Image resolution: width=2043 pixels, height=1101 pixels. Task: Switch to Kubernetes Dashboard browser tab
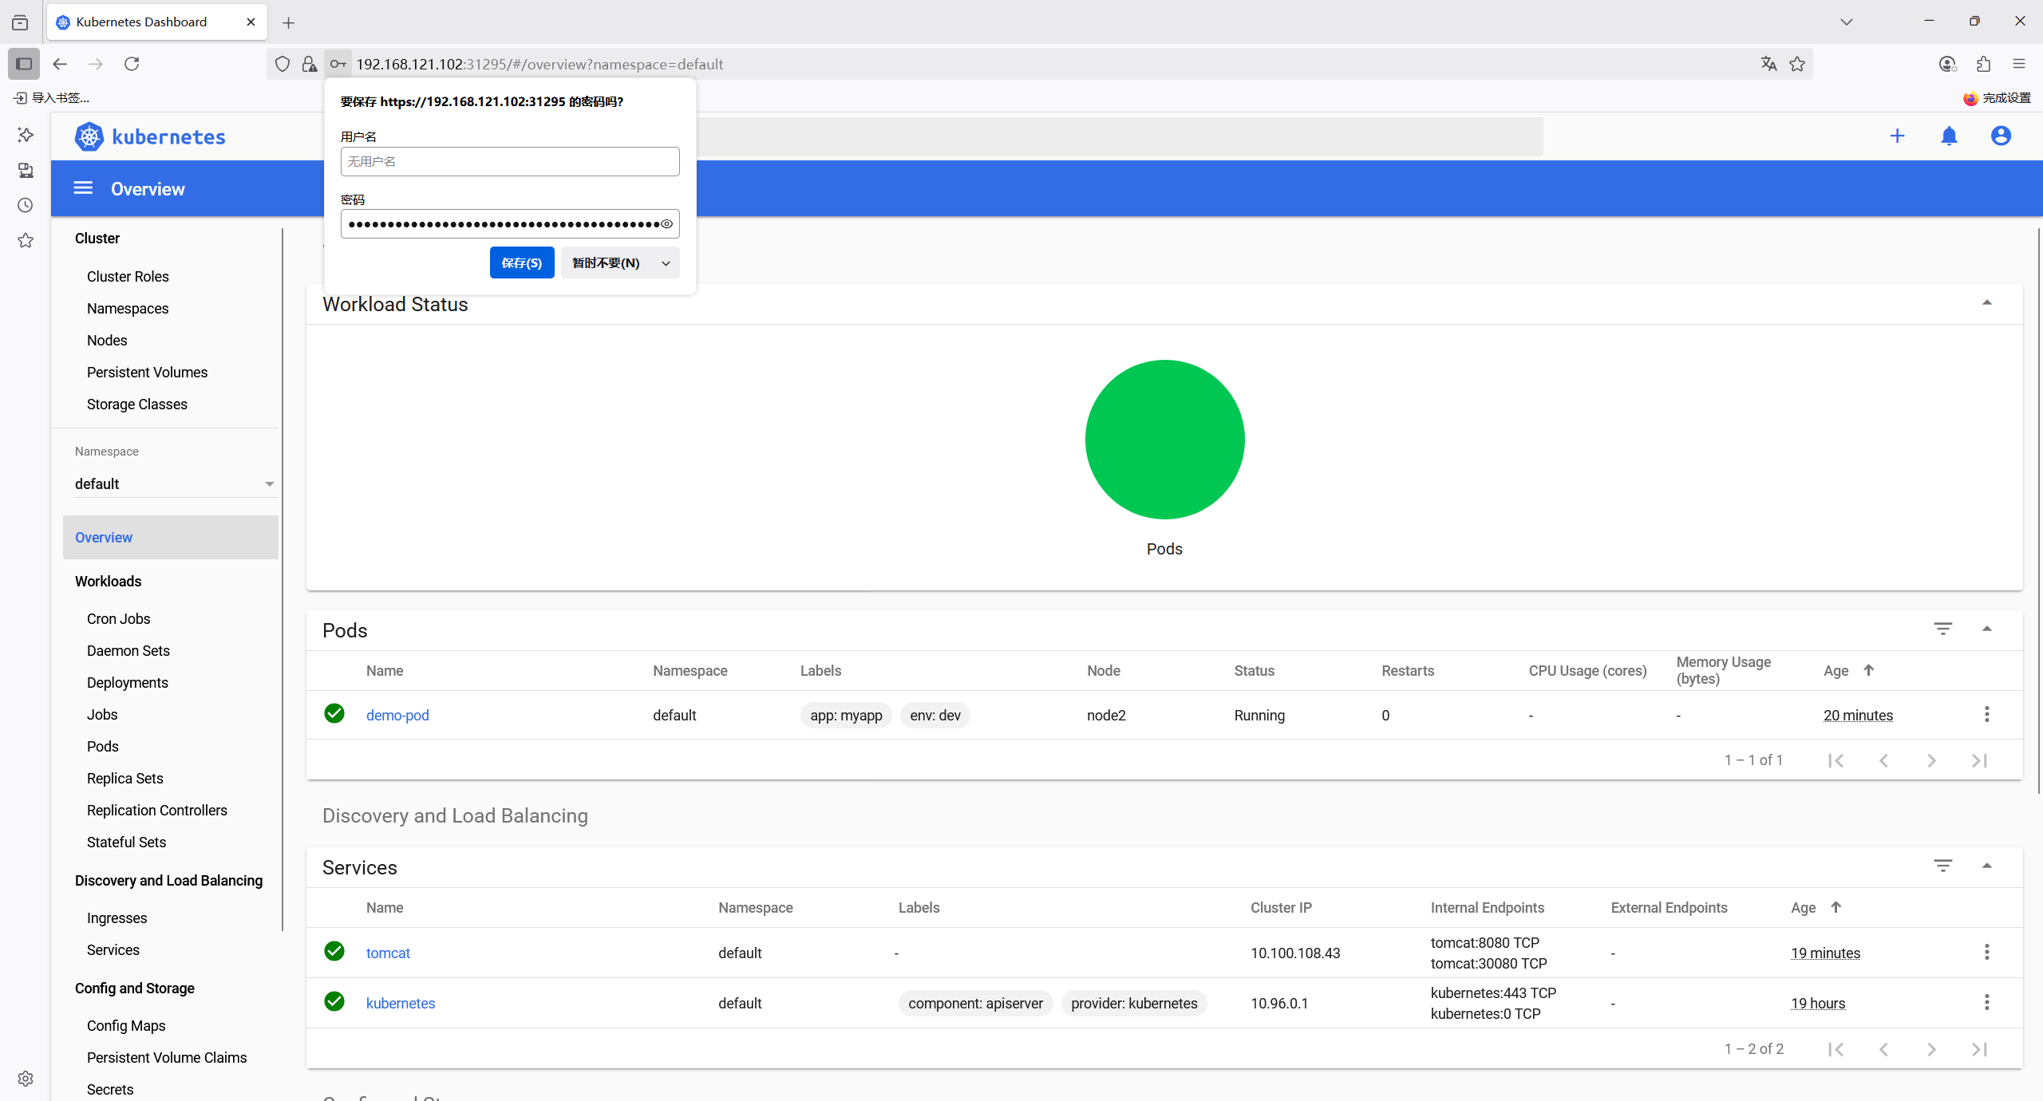click(157, 22)
